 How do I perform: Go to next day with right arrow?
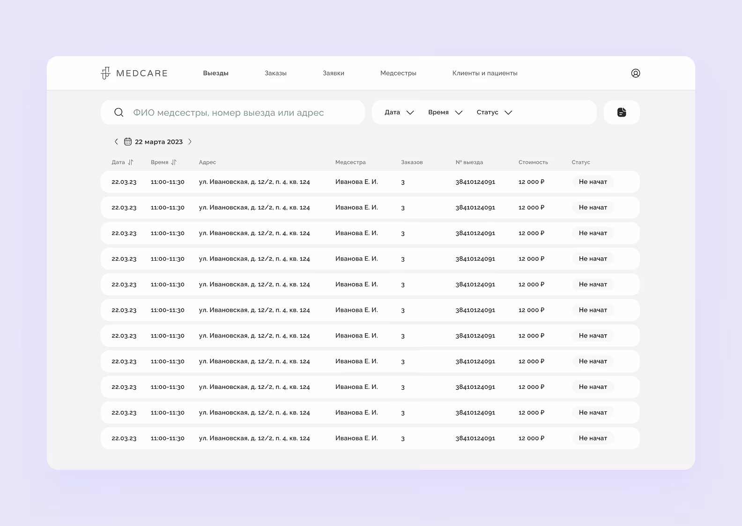click(x=190, y=141)
